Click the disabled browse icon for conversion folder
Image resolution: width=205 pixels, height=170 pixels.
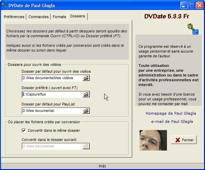coord(86,146)
